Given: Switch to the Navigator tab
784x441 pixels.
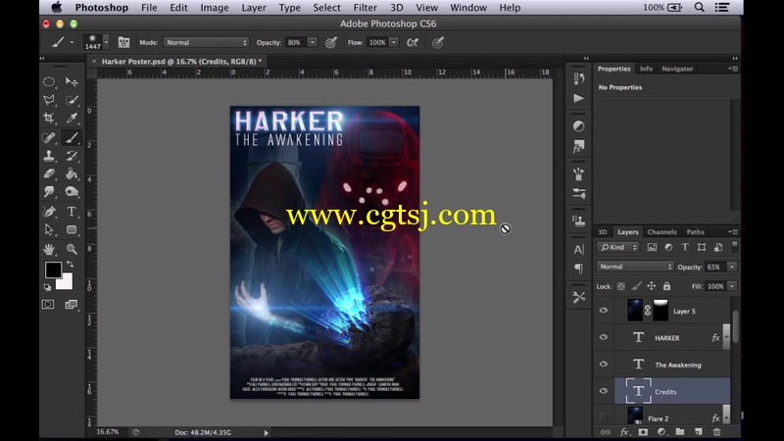Looking at the screenshot, I should click(x=677, y=69).
